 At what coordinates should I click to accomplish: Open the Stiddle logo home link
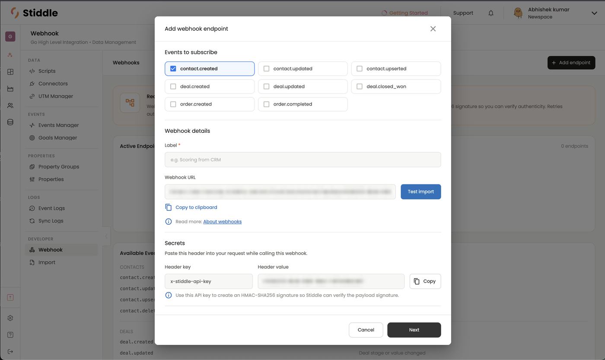(x=34, y=13)
